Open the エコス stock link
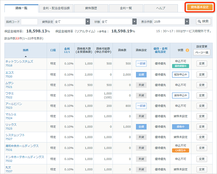This screenshot has width=217, height=174. (x=9, y=73)
